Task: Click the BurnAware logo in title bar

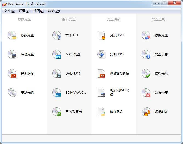Action: coord(4,4)
